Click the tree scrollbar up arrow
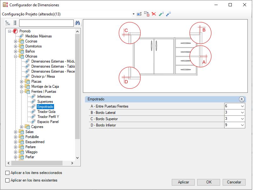Screen dimensions: 255x190 click(77, 31)
